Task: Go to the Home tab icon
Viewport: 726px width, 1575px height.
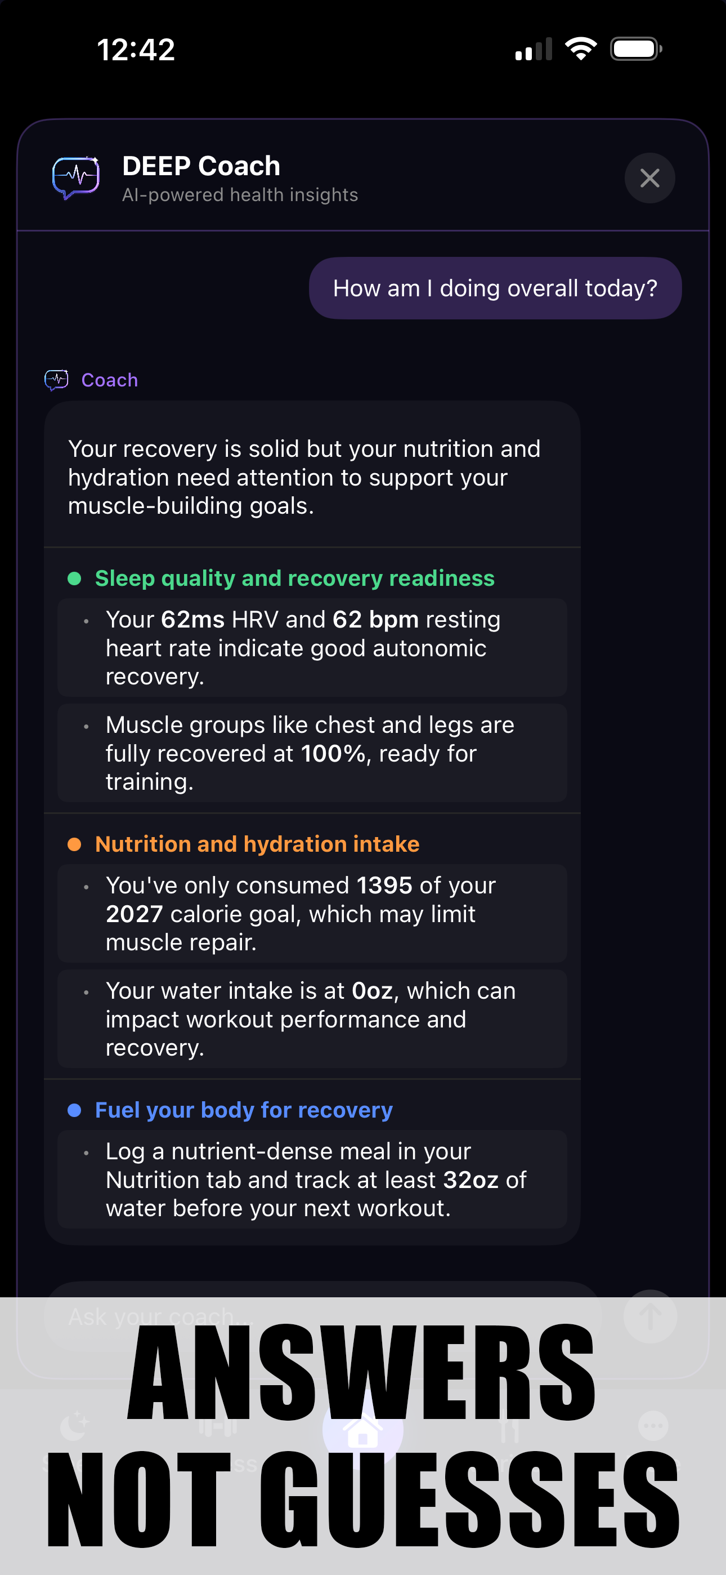Action: (362, 1430)
